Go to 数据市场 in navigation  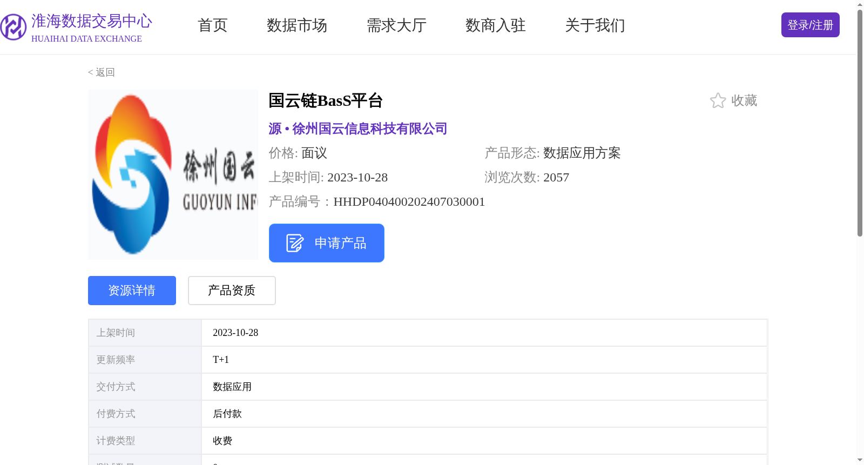coord(297,25)
